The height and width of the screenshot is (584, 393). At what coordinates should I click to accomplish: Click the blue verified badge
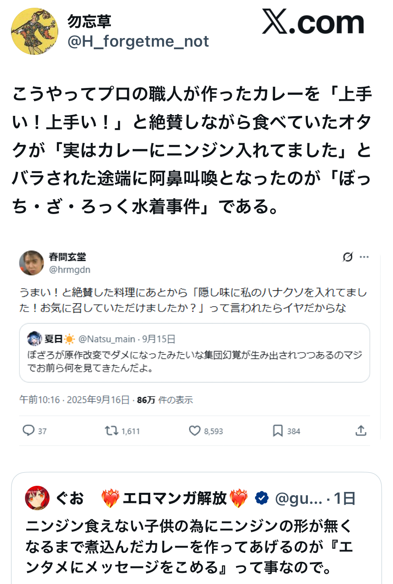[262, 498]
